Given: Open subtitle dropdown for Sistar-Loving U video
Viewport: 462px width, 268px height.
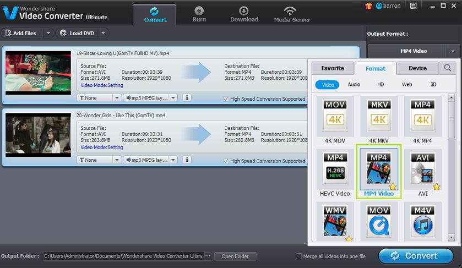Looking at the screenshot, I should [117, 98].
